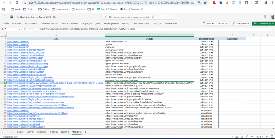275x139 pixels.
Task: Open the Microsoft 365 app launcher grid
Action: (4, 17)
